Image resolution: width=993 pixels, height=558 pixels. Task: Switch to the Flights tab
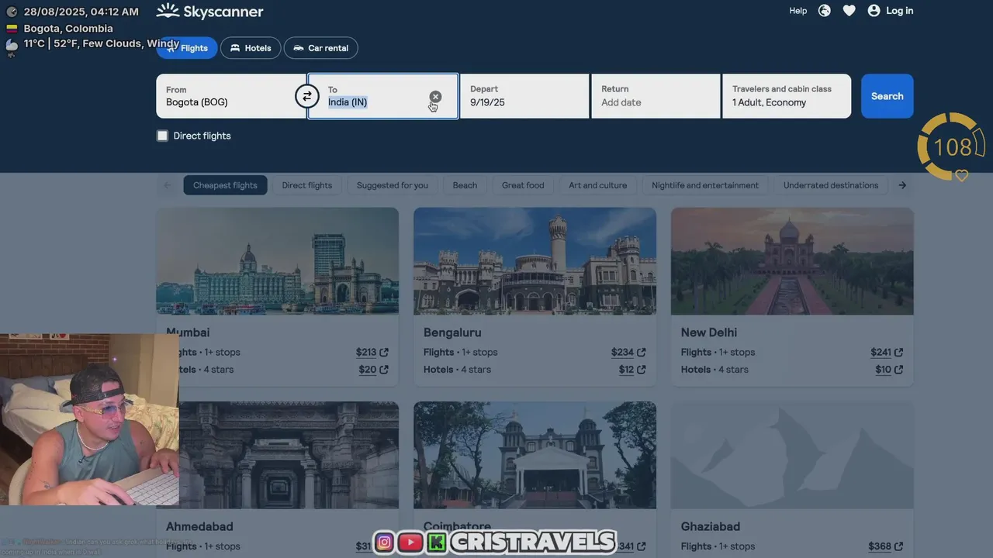(187, 48)
